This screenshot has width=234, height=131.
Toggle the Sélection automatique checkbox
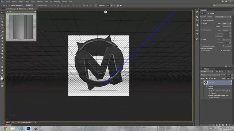tap(9, 5)
